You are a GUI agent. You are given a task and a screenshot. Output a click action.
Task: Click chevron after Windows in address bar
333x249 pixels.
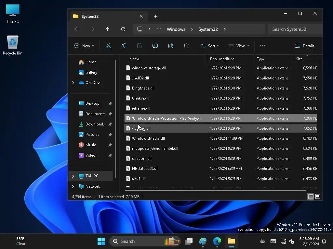click(x=192, y=29)
